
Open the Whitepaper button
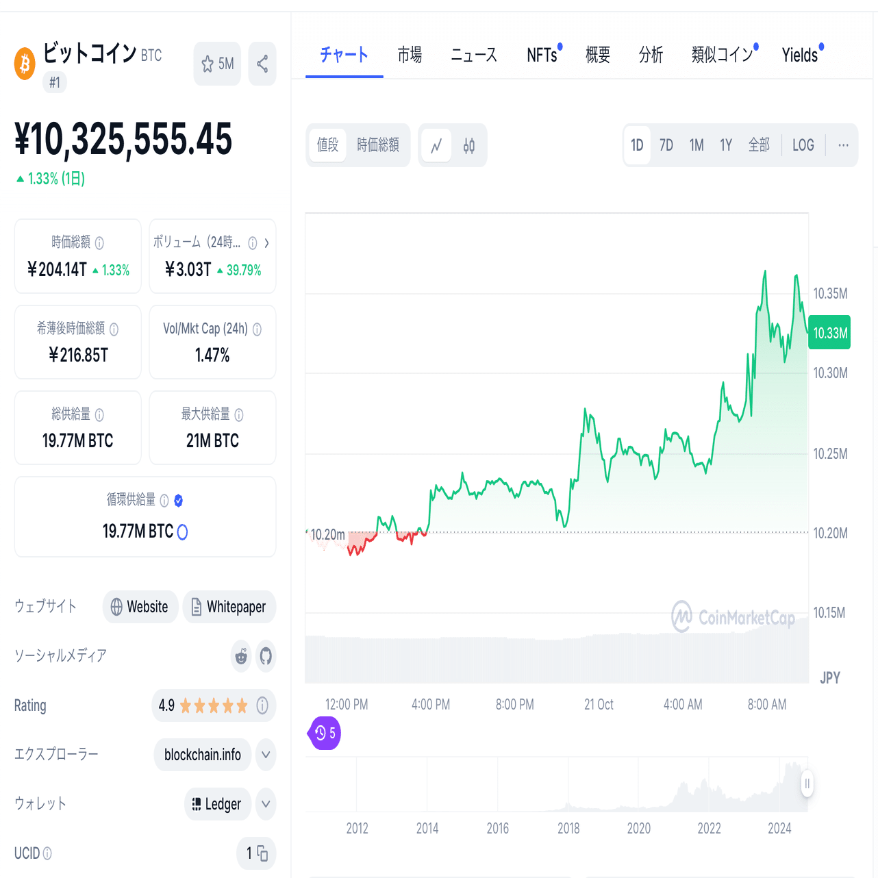coord(229,607)
